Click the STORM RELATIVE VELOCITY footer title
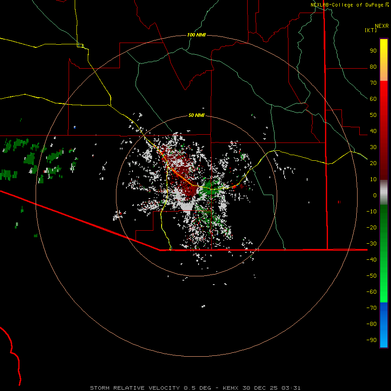The image size is (391, 391). pyautogui.click(x=135, y=388)
